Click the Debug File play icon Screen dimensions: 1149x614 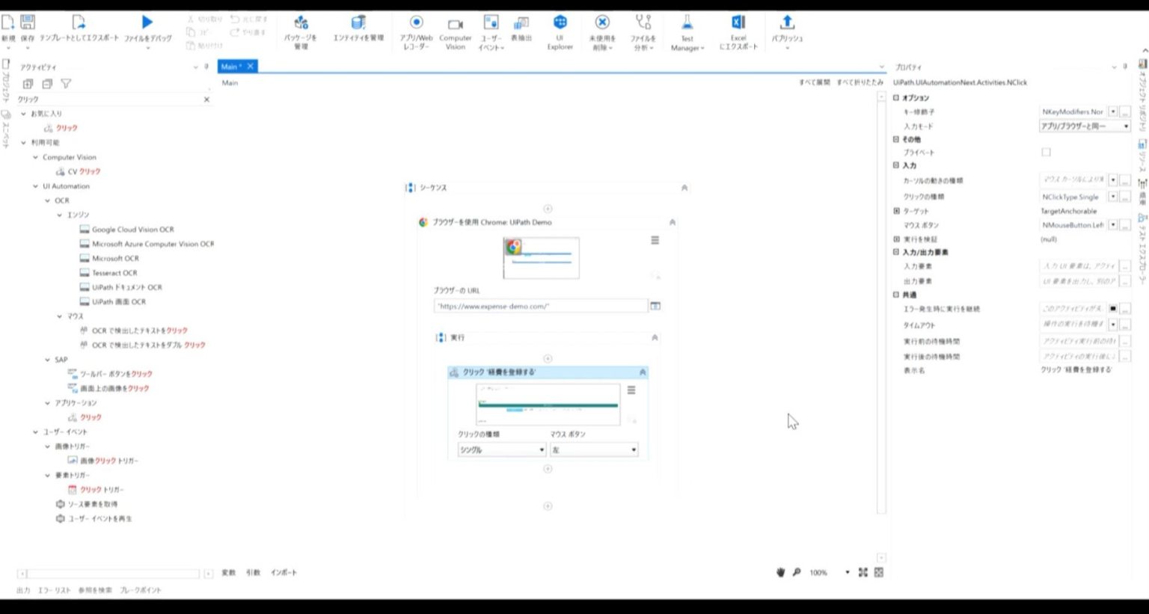[x=147, y=23]
